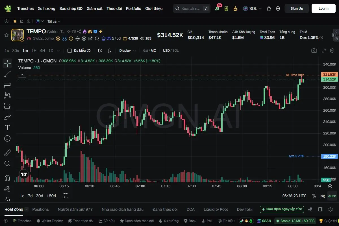Go to Xu hướng page
339x226 pixels.
click(x=47, y=8)
